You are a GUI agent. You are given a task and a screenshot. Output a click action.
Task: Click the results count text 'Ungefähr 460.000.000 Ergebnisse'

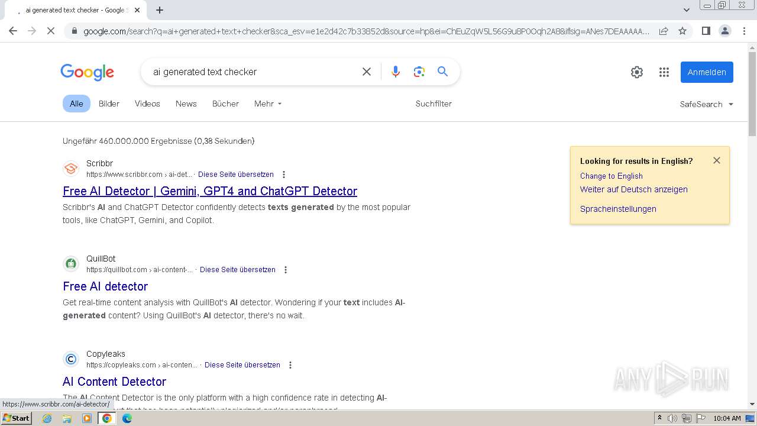[127, 141]
